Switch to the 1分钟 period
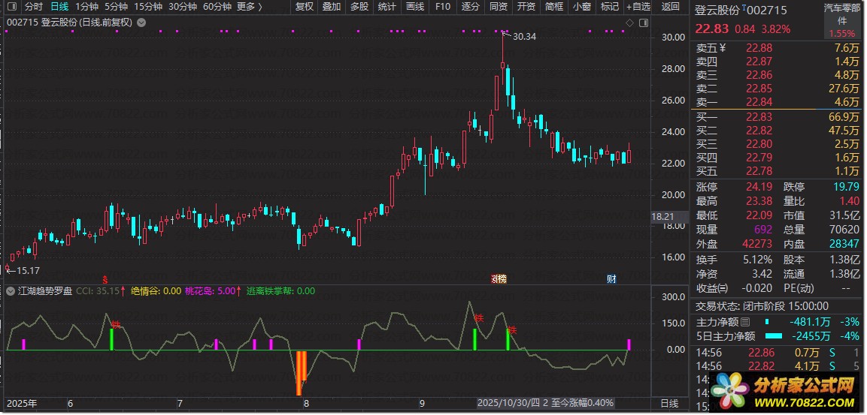This screenshot has width=867, height=415. (86, 8)
